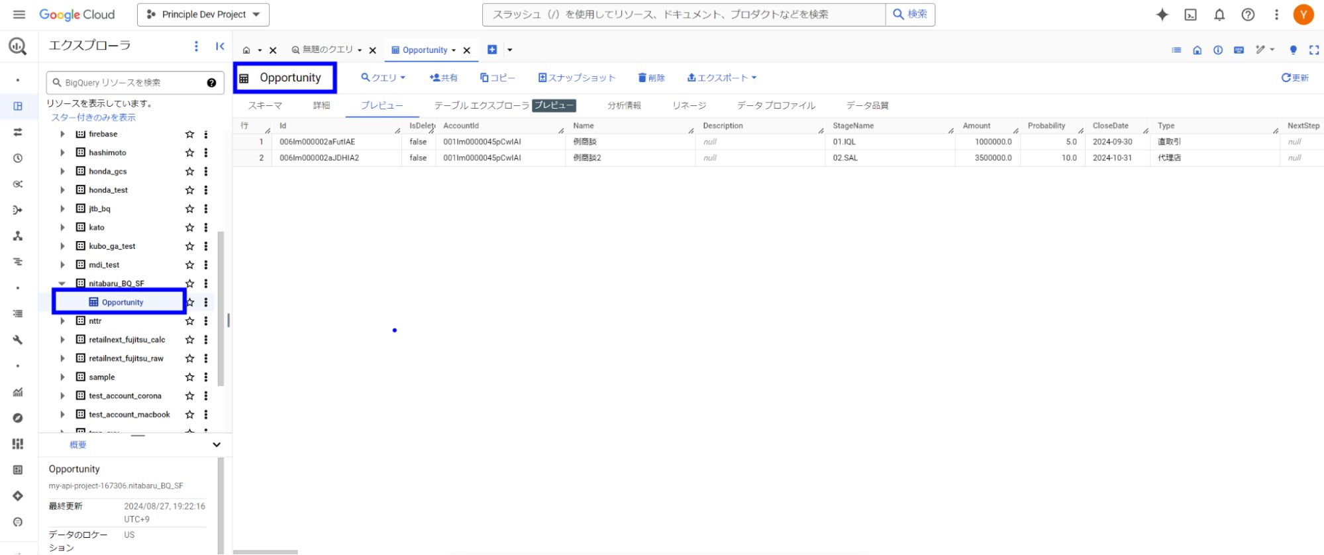Toggle star on Opportunity table
The height and width of the screenshot is (555, 1324).
pyautogui.click(x=191, y=302)
